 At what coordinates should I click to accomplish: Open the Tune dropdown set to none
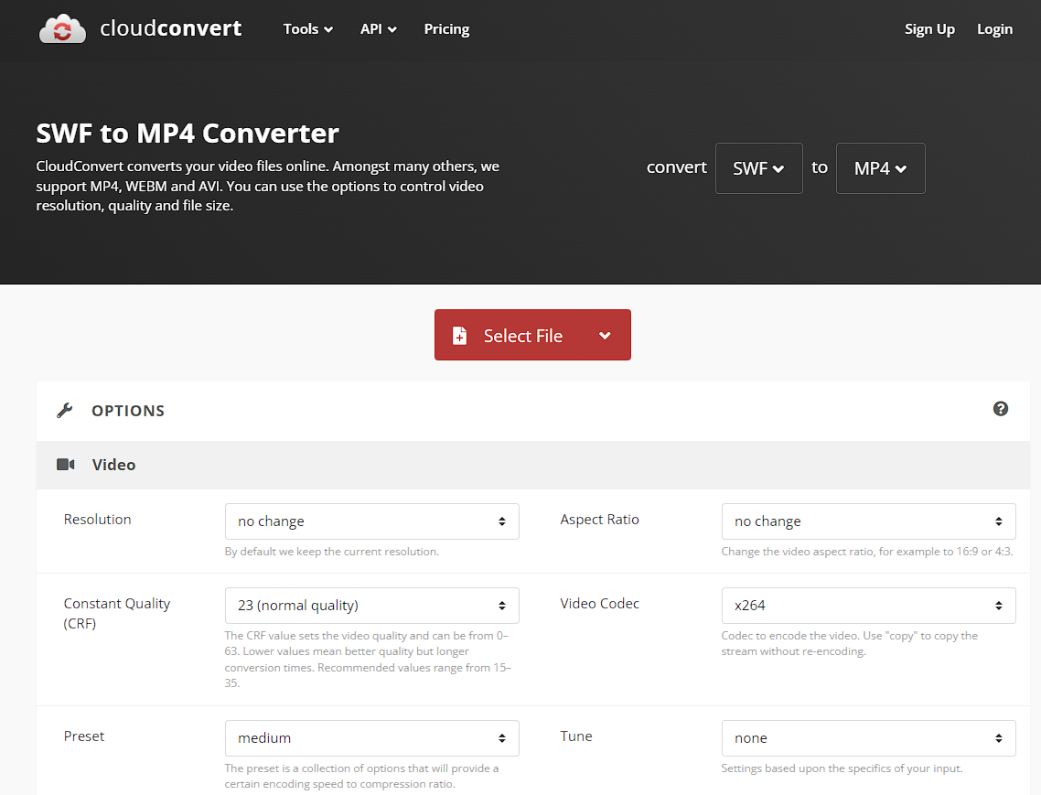coord(868,738)
